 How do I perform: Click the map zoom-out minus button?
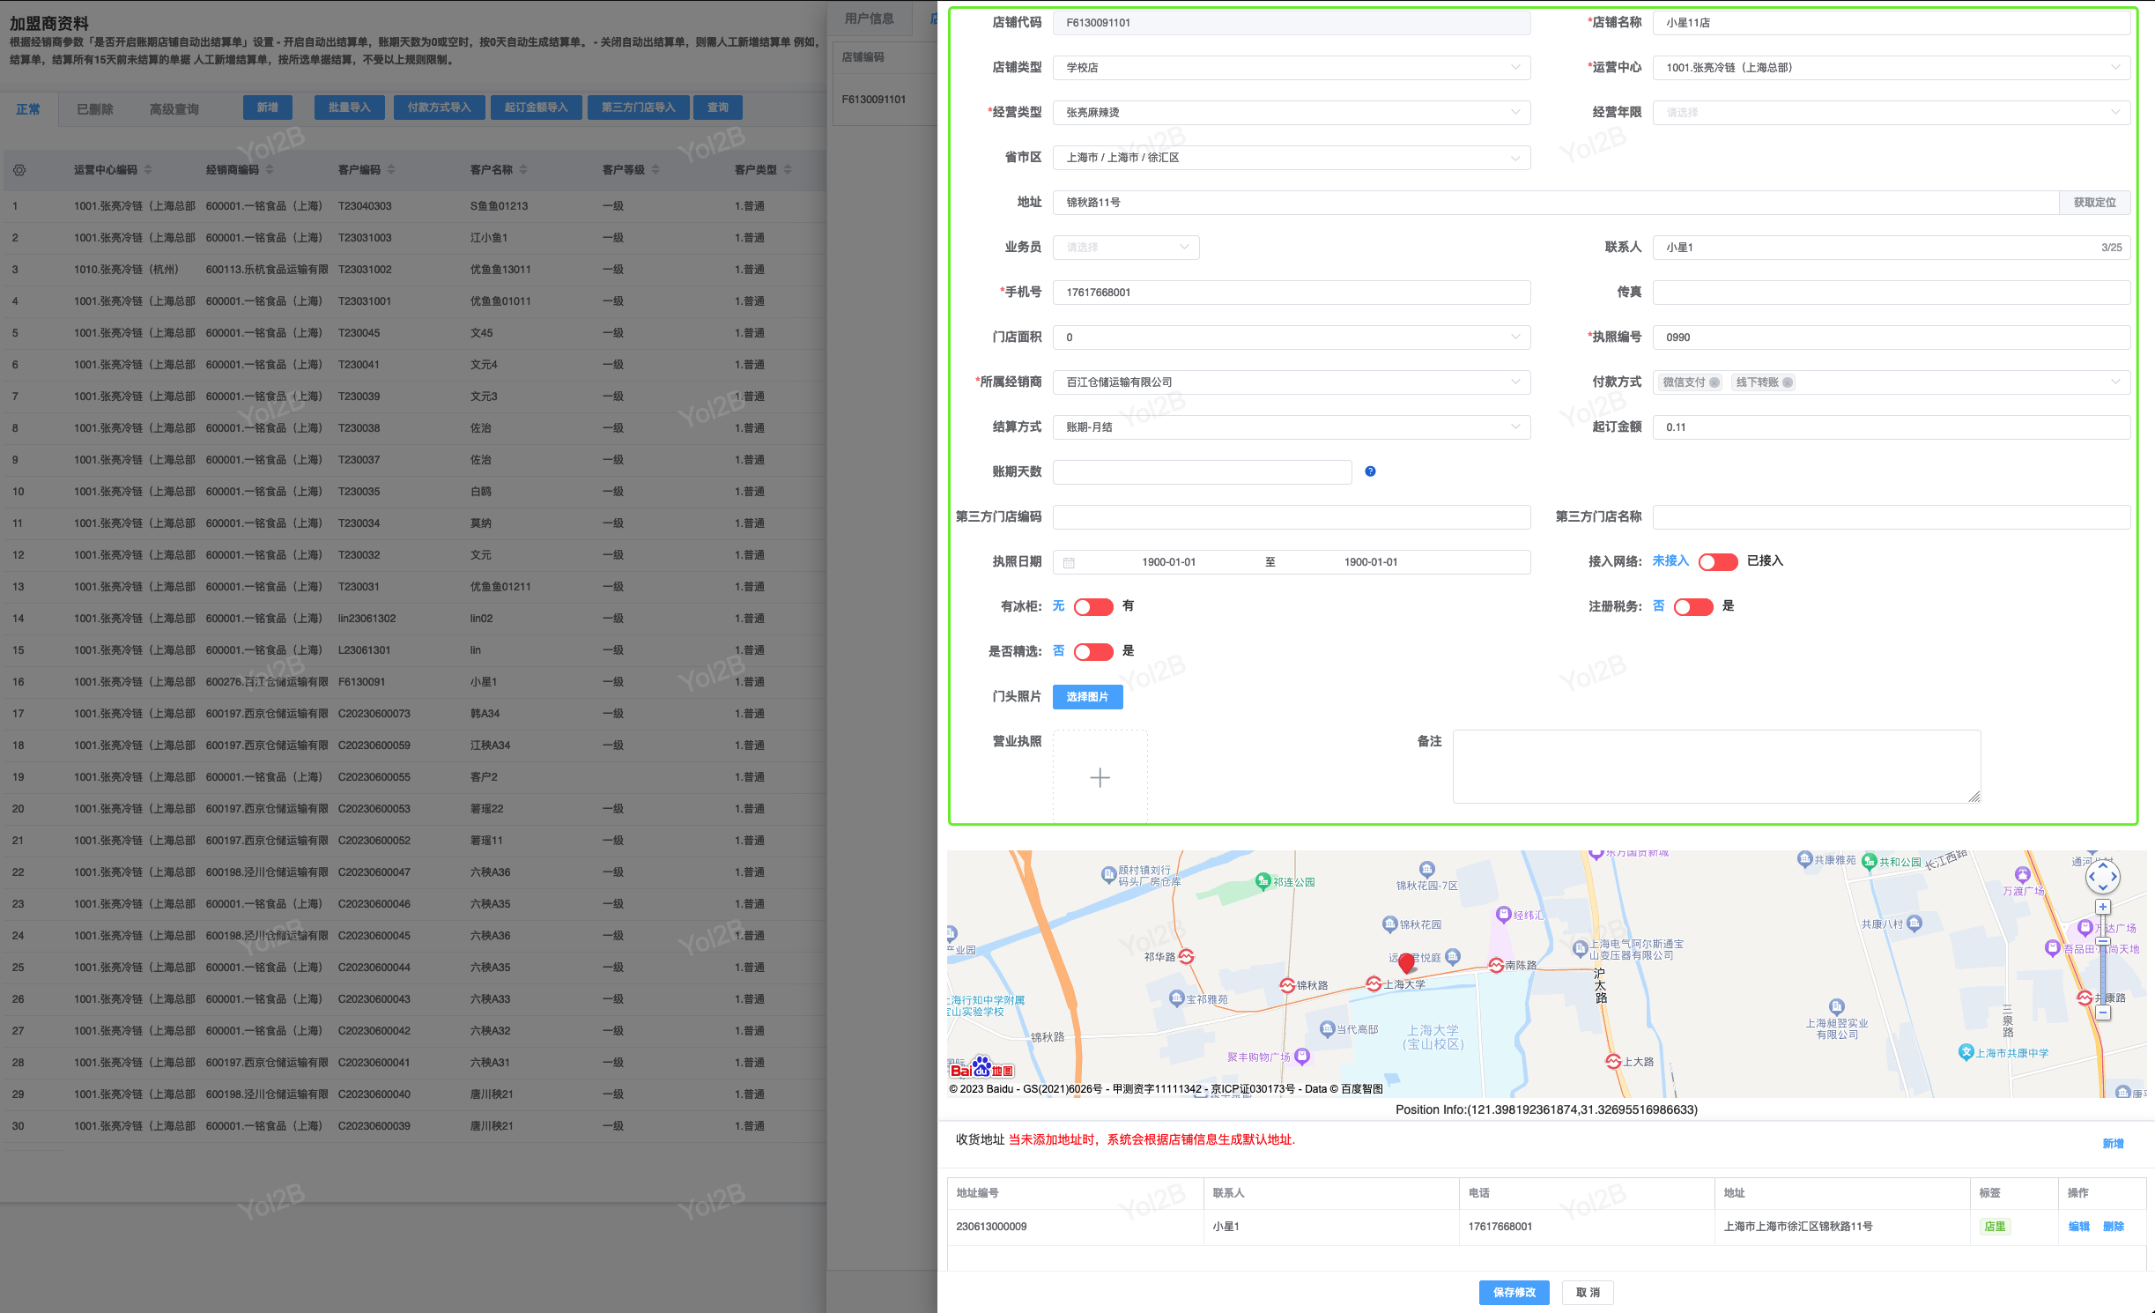coord(2103,1013)
